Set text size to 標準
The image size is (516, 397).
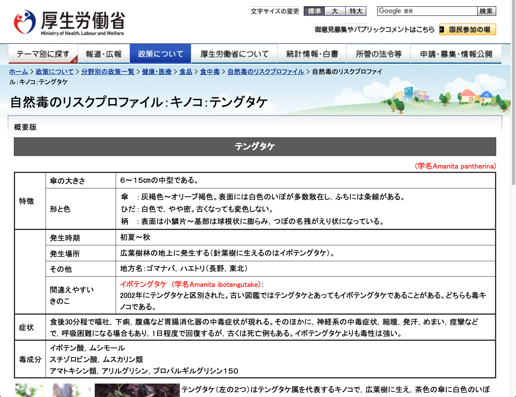pos(314,11)
